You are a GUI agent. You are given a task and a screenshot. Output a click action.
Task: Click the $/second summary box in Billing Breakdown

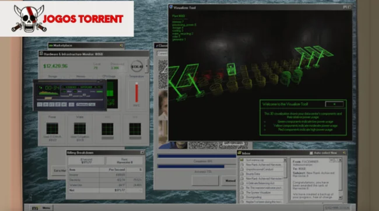click(86, 160)
